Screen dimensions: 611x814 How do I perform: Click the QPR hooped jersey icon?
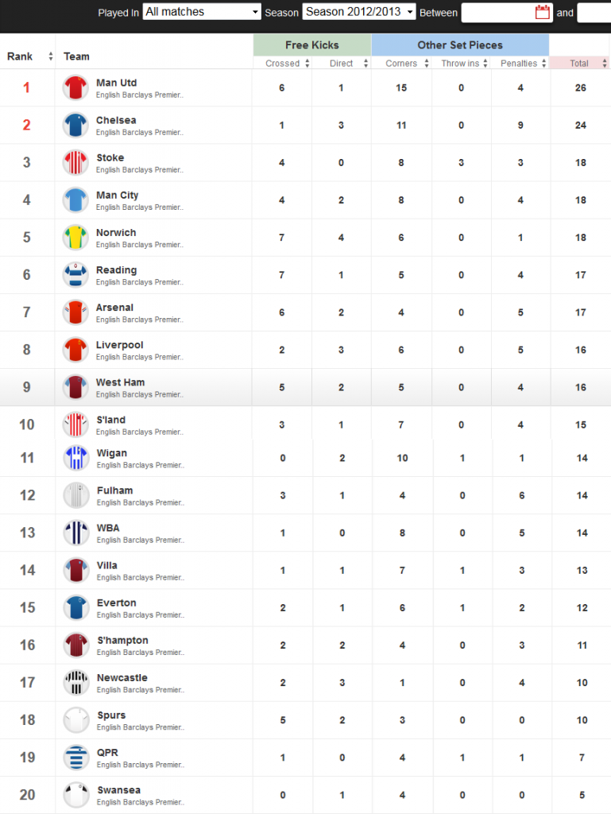(x=75, y=757)
